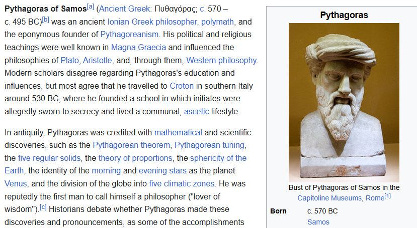Follow five climatic zones link

click(182, 183)
